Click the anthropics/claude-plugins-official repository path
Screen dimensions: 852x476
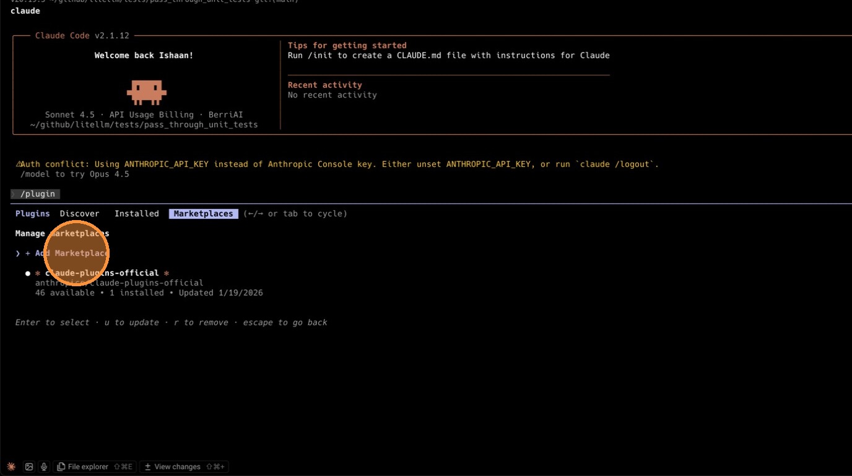(120, 283)
